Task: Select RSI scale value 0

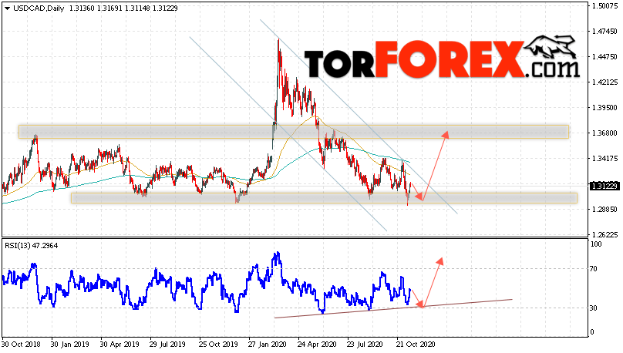Action: pos(592,332)
